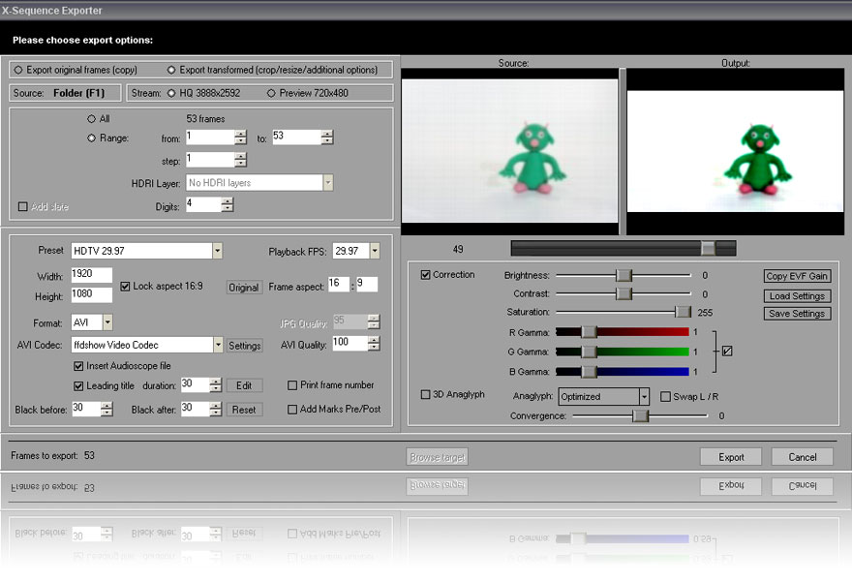This screenshot has height=581, width=852.
Task: Click the R Gamma slider
Action: tap(623, 332)
